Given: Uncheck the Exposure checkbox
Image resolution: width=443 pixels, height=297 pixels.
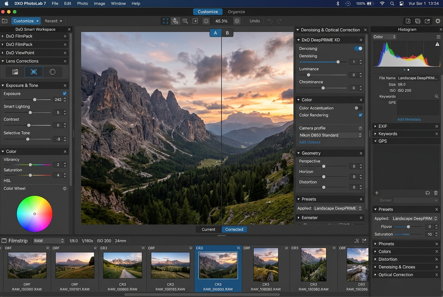Looking at the screenshot, I should [x=64, y=94].
